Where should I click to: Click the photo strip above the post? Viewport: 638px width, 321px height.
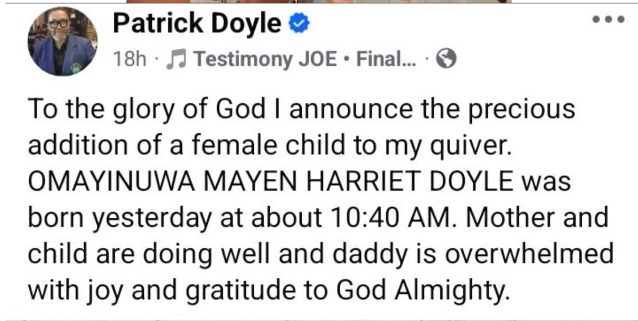[x=319, y=1]
